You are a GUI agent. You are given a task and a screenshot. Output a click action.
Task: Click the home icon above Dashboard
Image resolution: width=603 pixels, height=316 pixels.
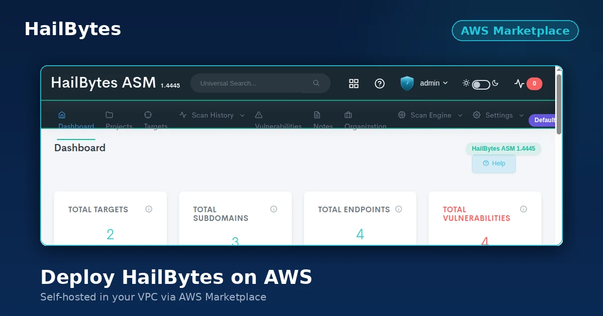click(62, 115)
